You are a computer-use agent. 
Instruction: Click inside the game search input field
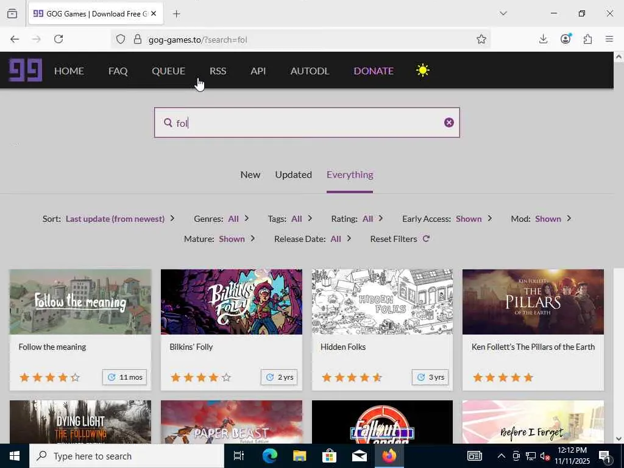tap(307, 122)
